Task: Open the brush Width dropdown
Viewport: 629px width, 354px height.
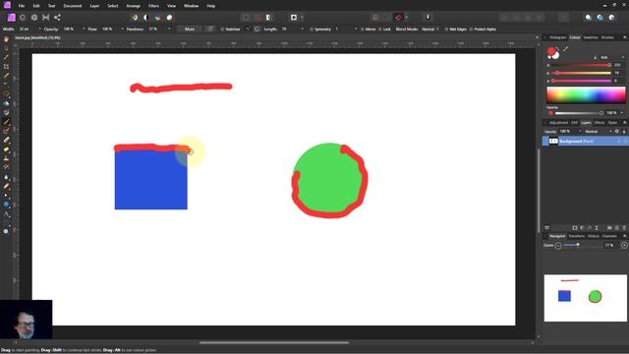Action: 39,29
